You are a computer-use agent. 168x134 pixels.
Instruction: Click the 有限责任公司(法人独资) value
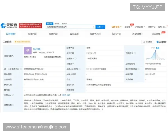[34, 80]
